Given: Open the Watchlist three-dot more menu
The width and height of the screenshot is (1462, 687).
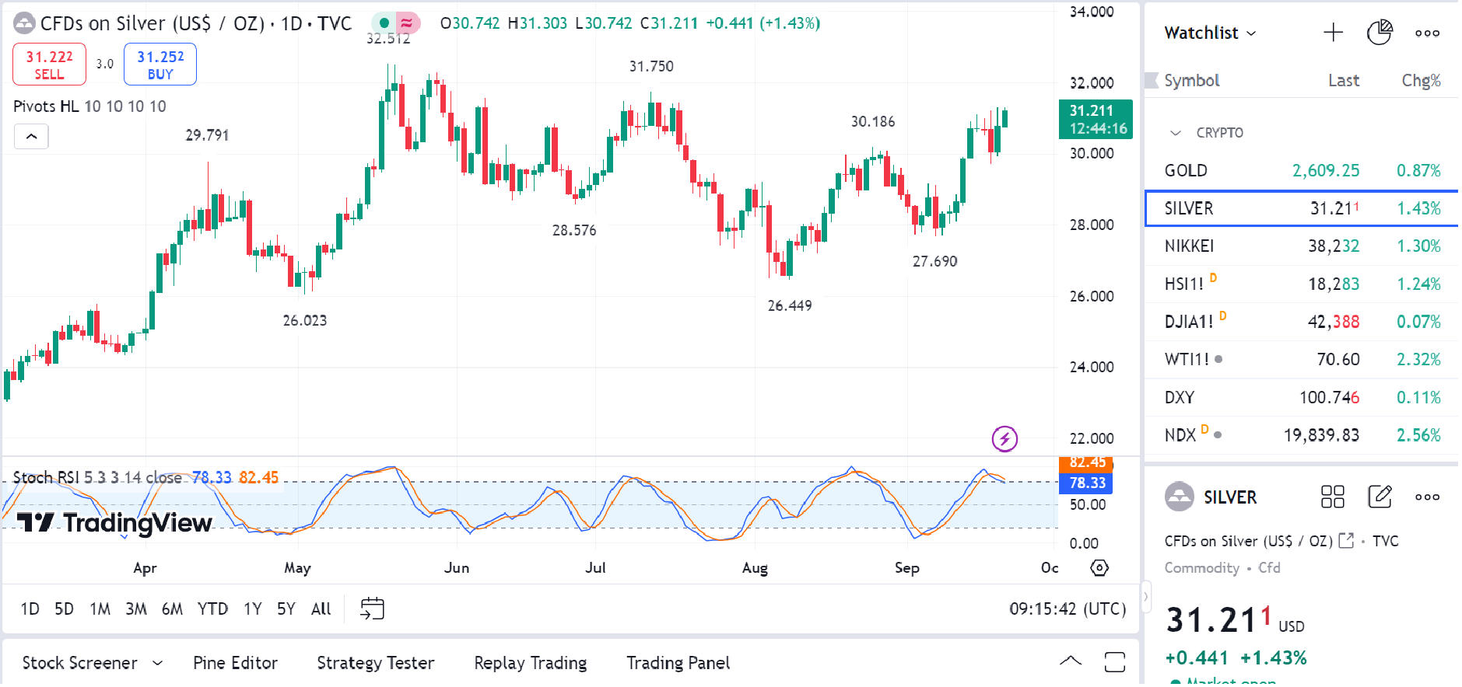Looking at the screenshot, I should pos(1427,33).
